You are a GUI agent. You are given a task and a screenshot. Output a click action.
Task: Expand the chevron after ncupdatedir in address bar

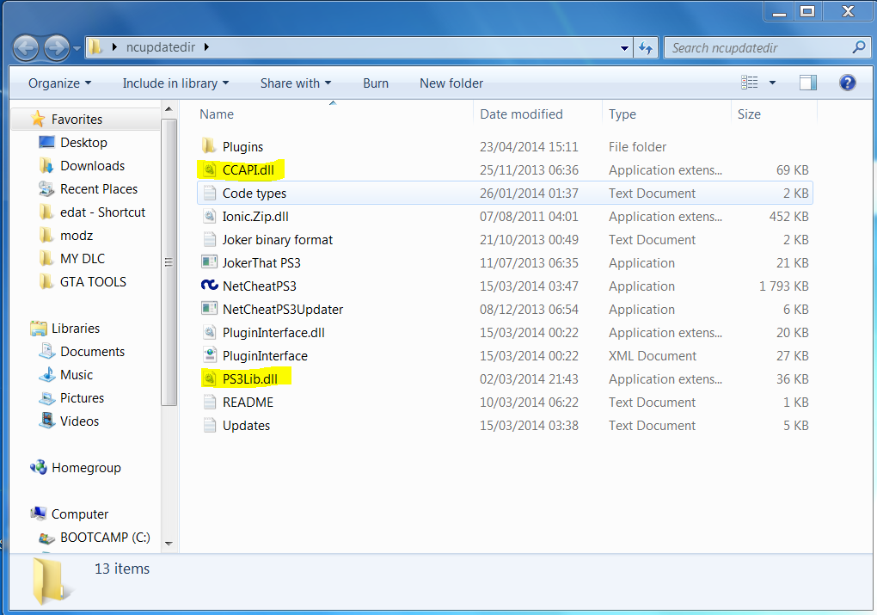point(206,47)
